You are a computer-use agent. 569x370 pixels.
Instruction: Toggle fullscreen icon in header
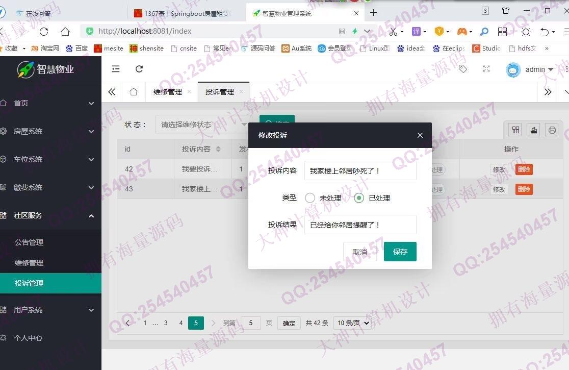point(486,69)
